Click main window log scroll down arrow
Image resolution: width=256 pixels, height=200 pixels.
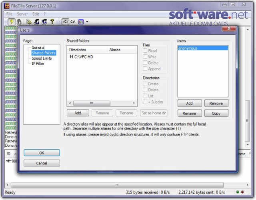(x=248, y=145)
